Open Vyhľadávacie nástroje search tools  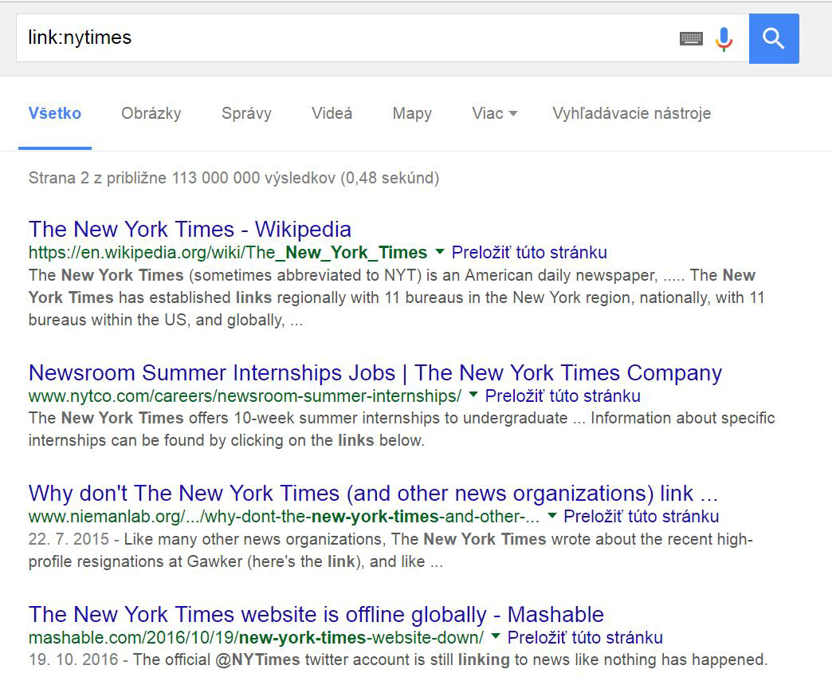point(631,113)
